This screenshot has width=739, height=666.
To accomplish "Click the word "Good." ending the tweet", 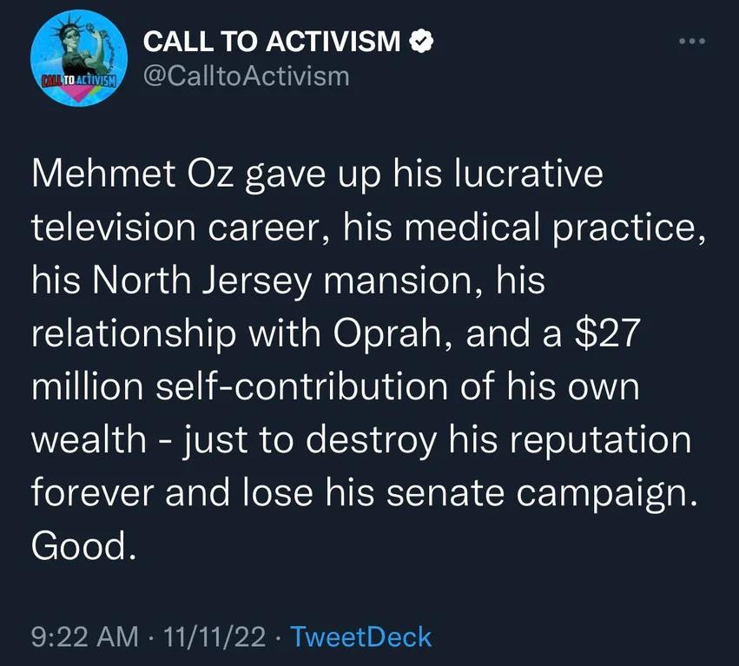I will (84, 545).
